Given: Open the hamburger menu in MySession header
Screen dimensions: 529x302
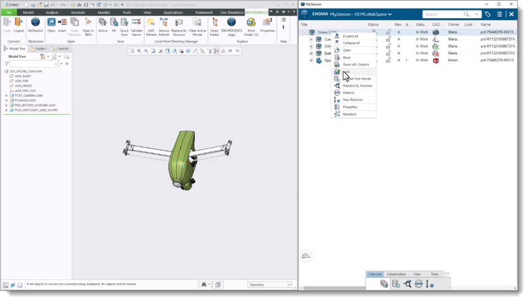Looking at the screenshot, I should point(500,14).
